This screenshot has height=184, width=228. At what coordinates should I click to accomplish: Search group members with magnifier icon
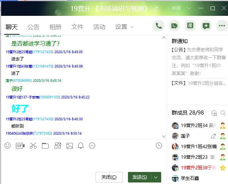pos(223,113)
